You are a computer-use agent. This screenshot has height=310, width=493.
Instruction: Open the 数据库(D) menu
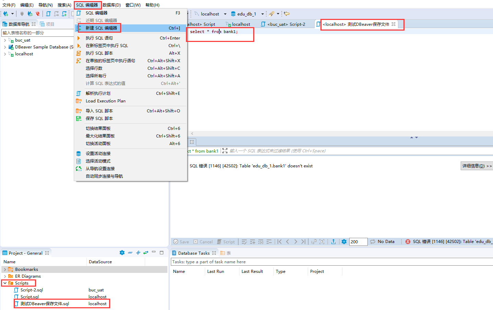(111, 5)
